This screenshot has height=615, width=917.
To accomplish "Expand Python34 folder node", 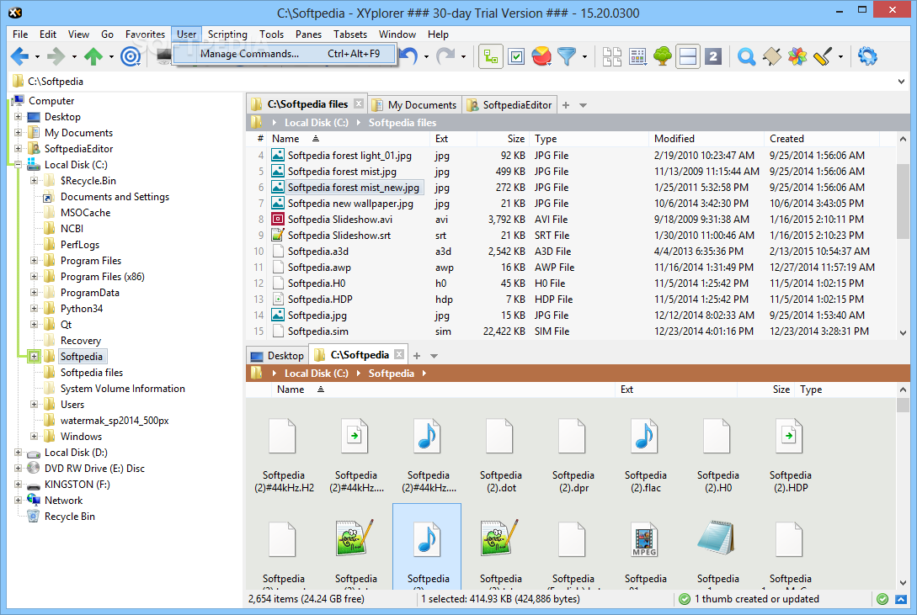I will click(34, 309).
